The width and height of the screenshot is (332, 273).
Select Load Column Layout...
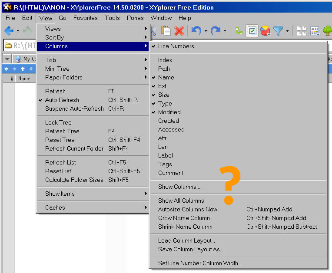[x=238, y=240]
